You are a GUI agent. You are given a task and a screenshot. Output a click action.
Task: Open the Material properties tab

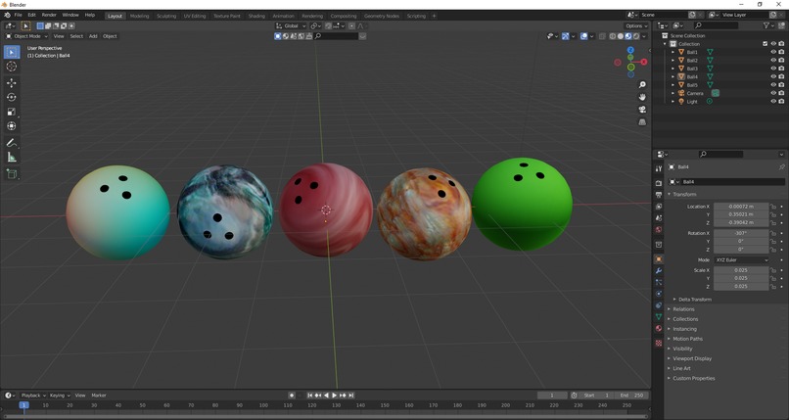tap(659, 328)
